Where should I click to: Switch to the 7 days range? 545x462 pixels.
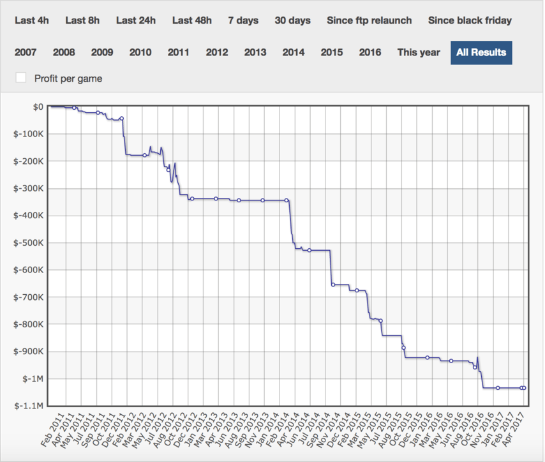pos(243,20)
